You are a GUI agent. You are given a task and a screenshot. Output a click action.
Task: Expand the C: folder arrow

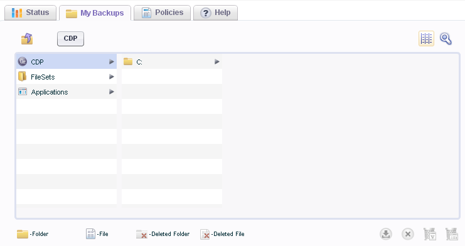point(217,61)
